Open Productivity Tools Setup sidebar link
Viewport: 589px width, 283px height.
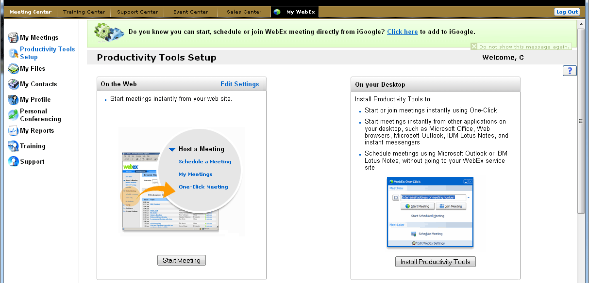pos(48,53)
